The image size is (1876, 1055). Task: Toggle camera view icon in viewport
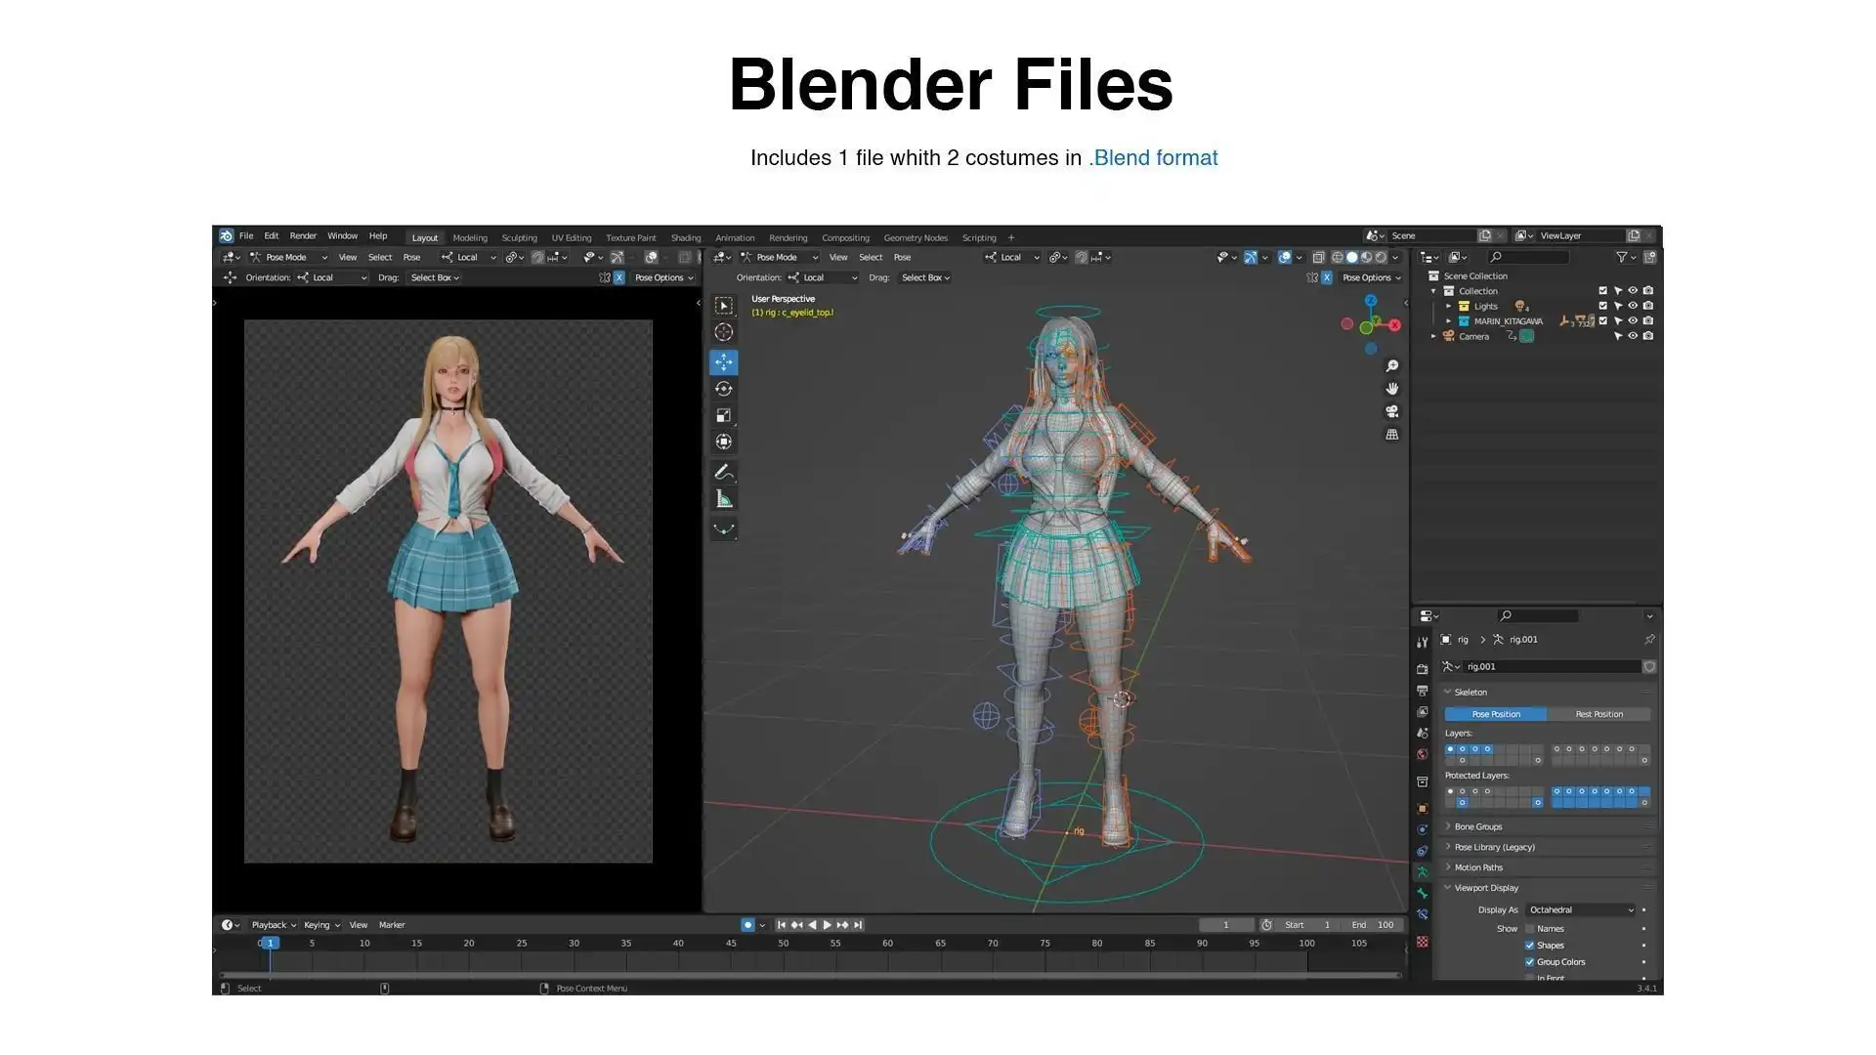(1392, 411)
